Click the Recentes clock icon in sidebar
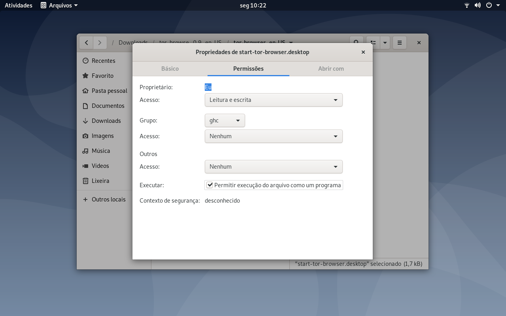The height and width of the screenshot is (316, 506). click(85, 61)
